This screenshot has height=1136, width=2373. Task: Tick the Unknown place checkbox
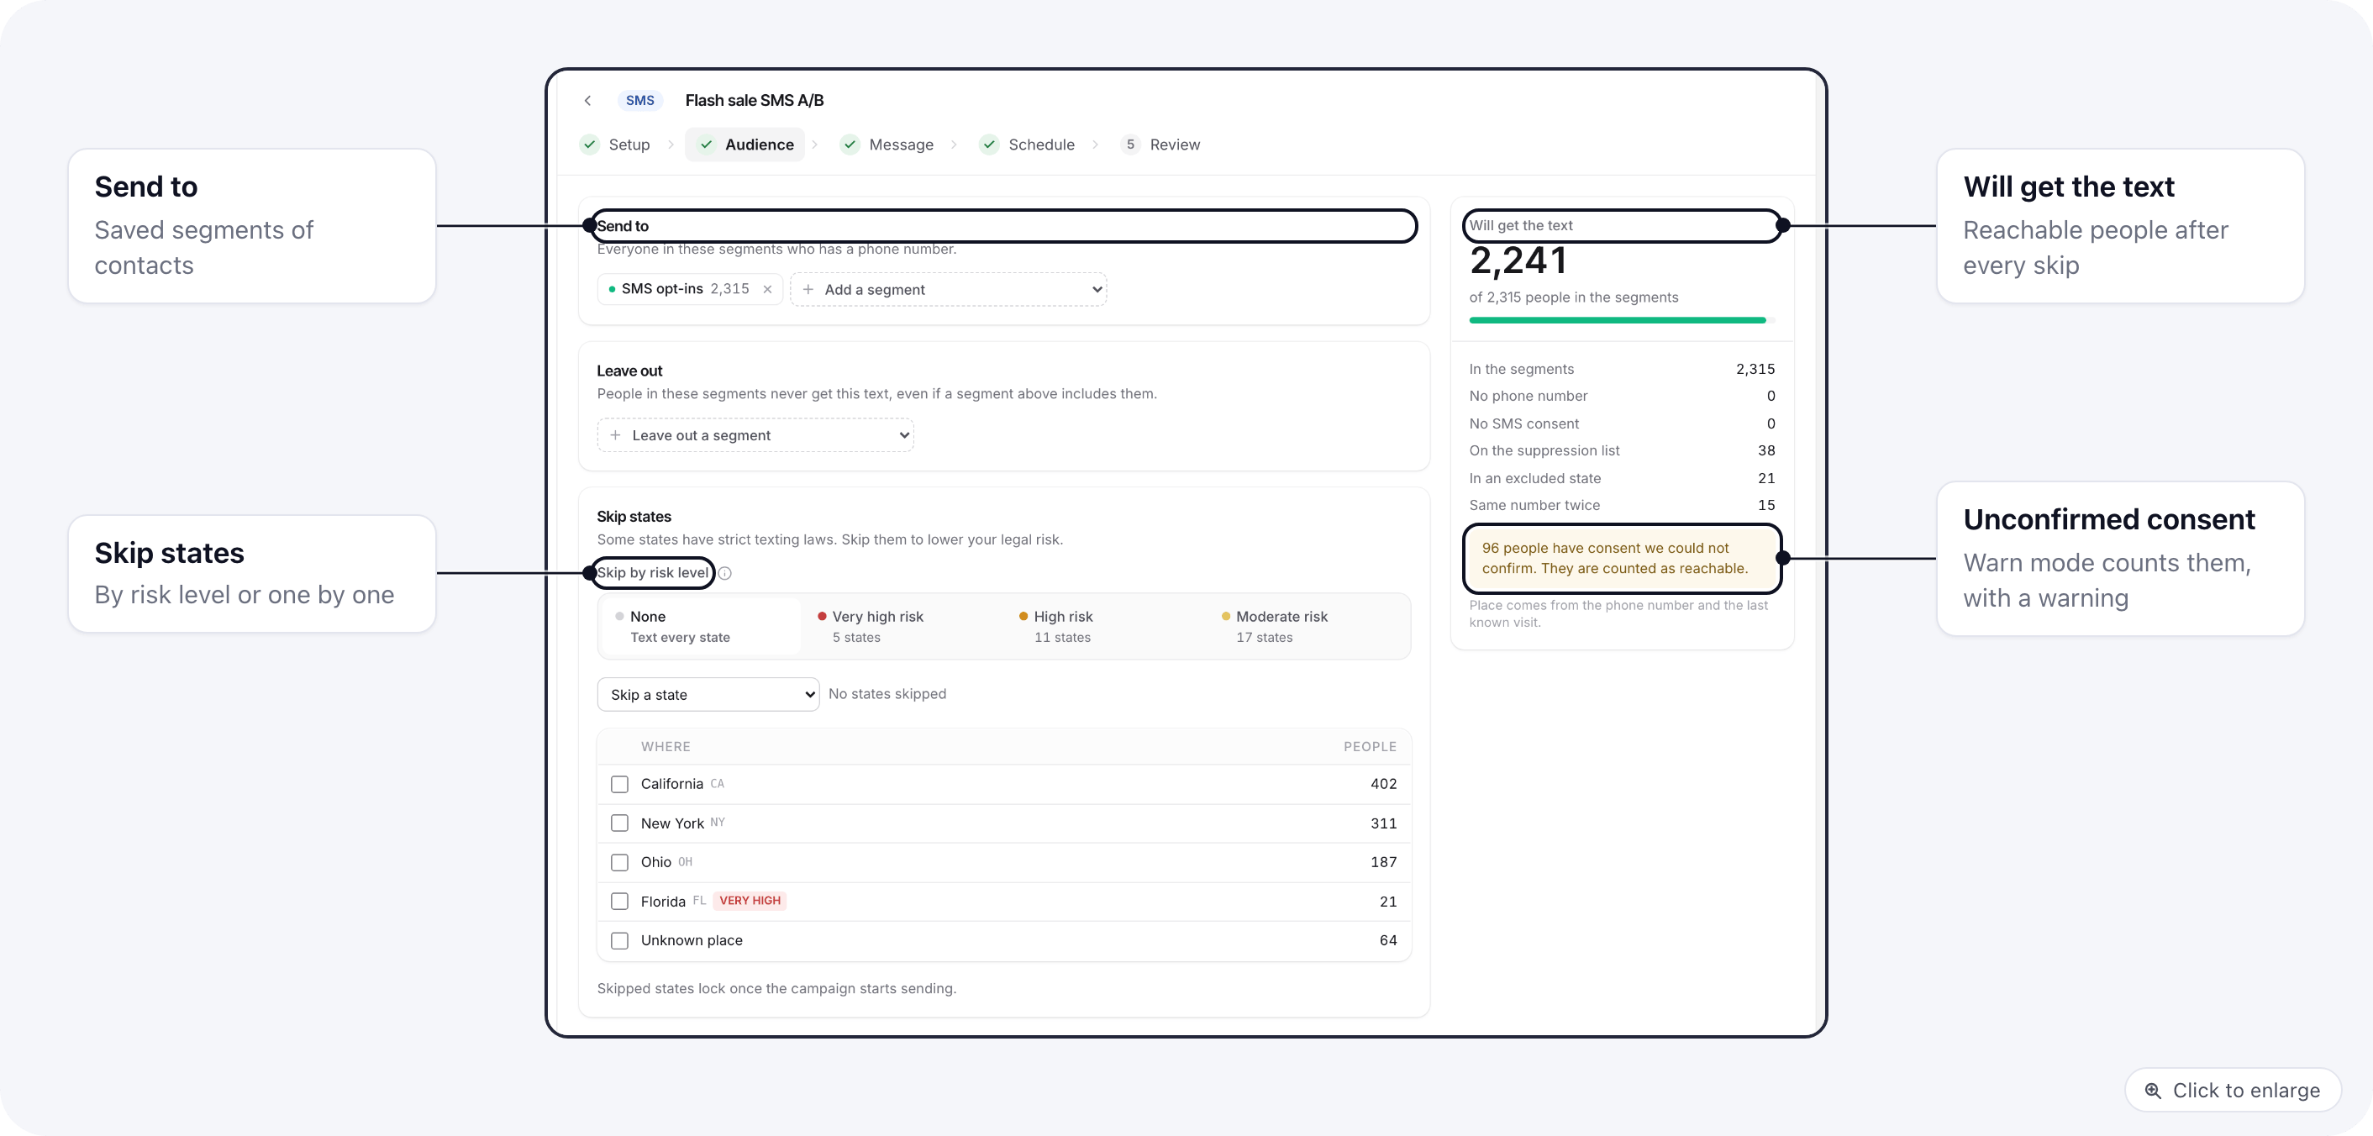point(620,941)
